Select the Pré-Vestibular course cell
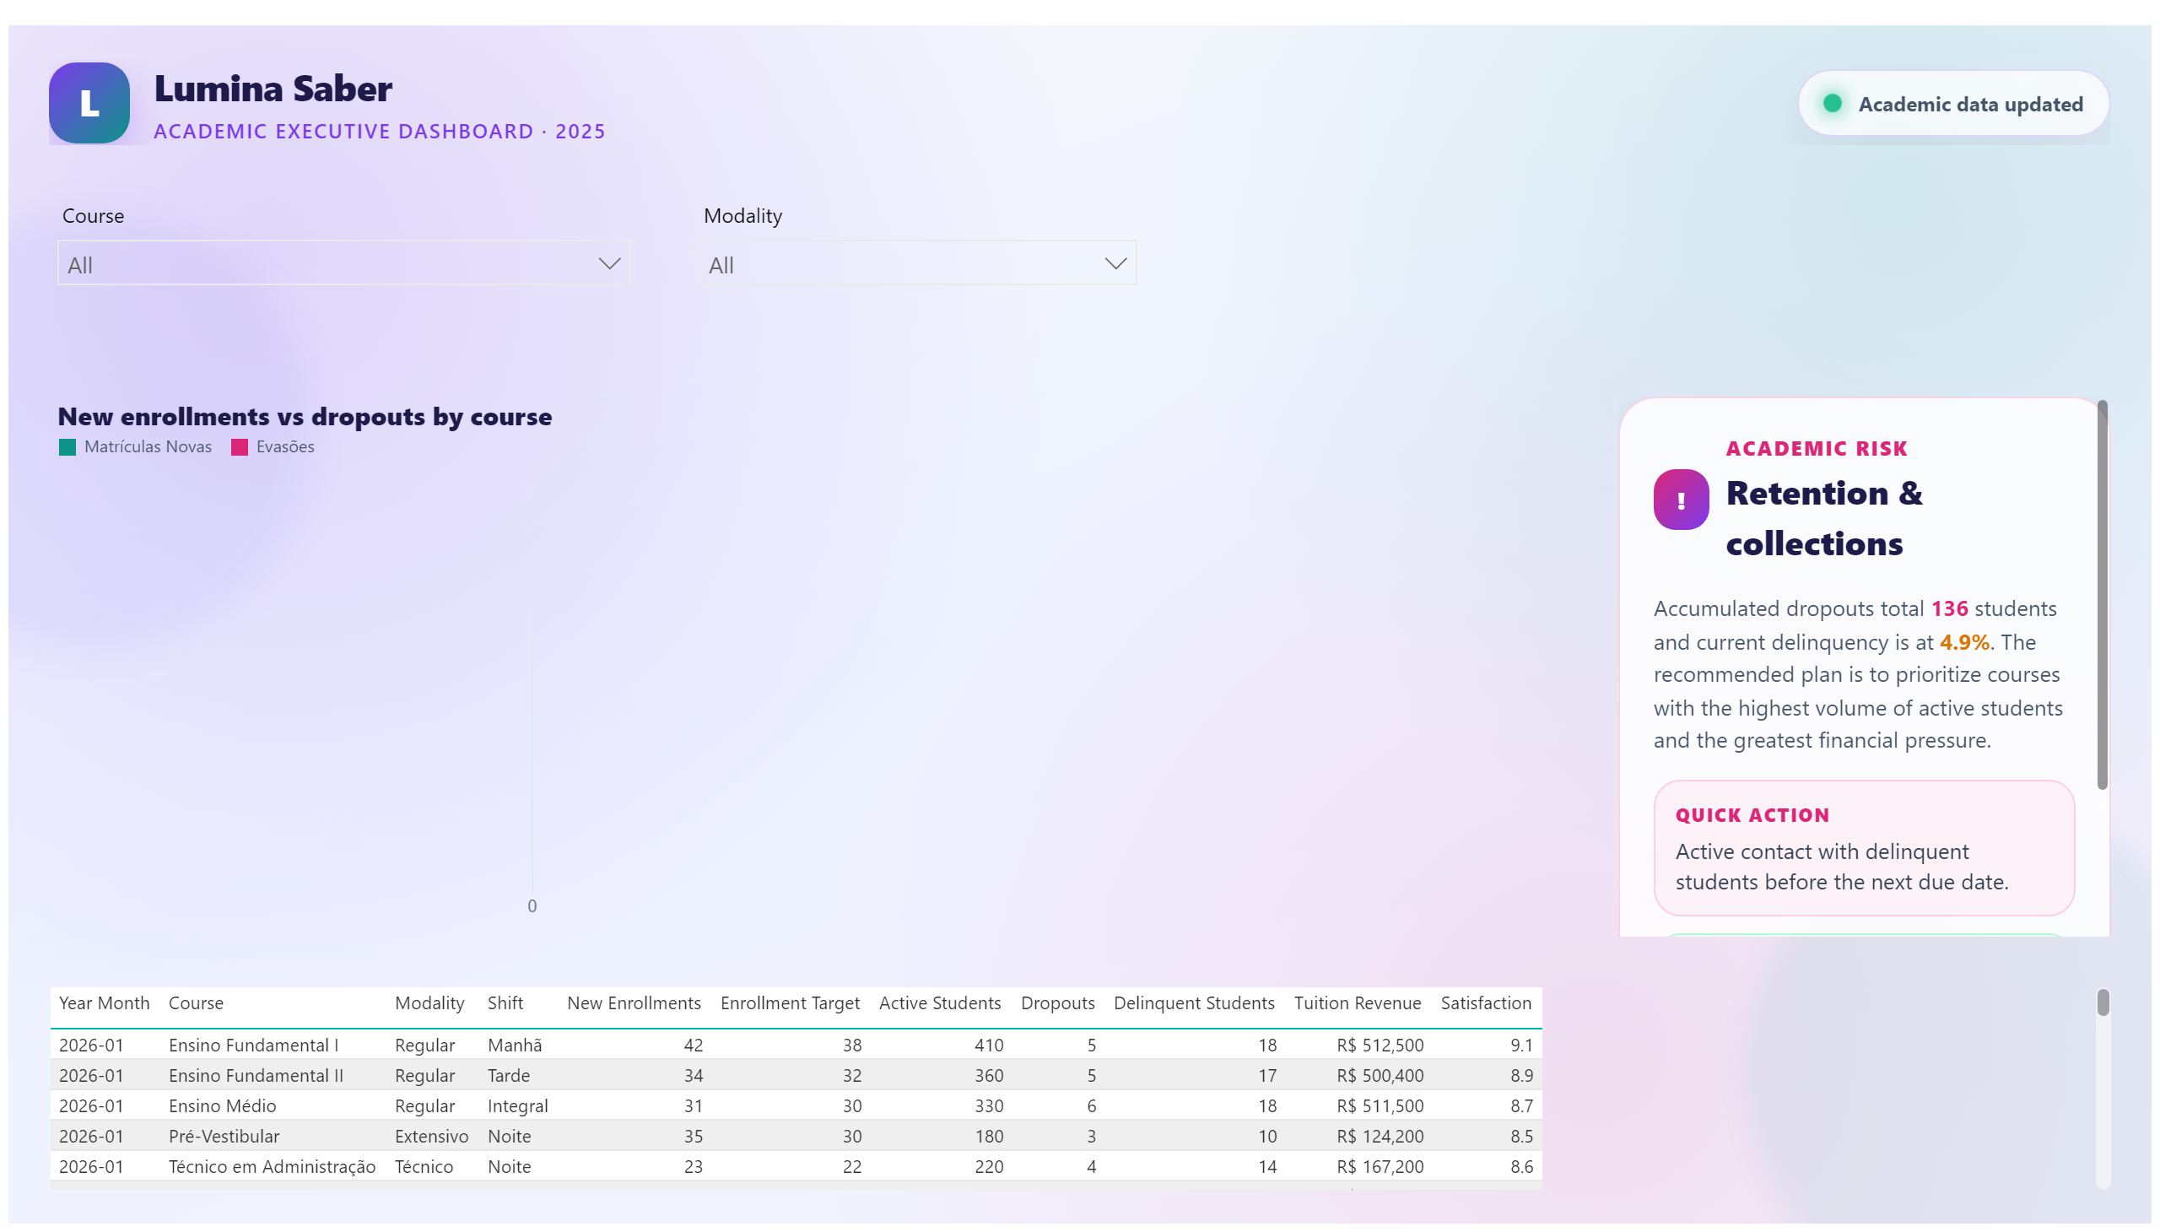The width and height of the screenshot is (2160, 1232). click(x=224, y=1137)
